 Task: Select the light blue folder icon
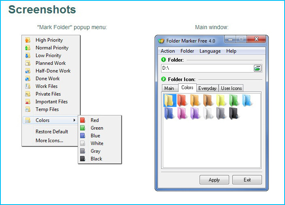click(x=247, y=100)
